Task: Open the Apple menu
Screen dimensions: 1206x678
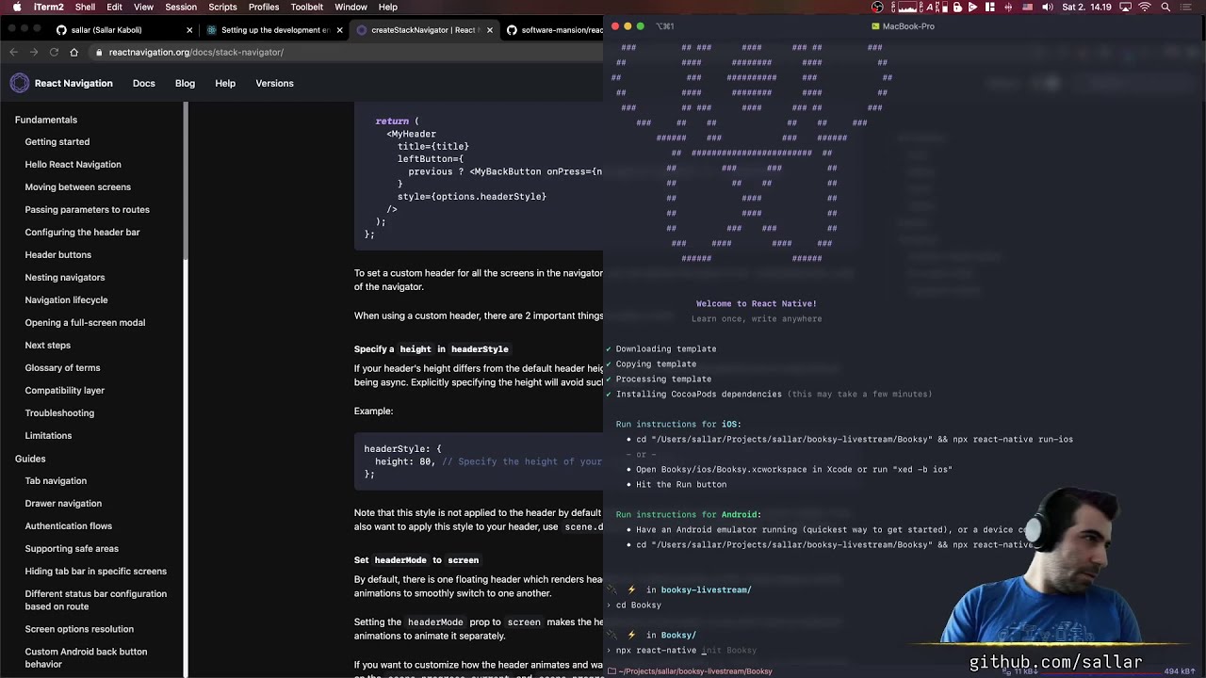Action: 17,7
